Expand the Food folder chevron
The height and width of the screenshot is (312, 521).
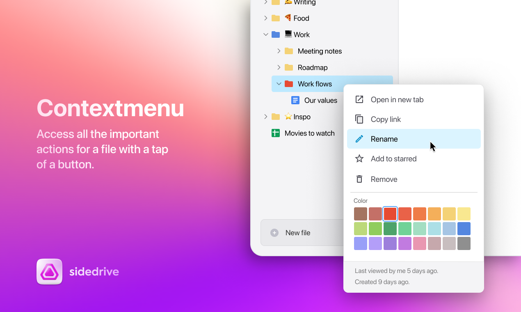266,18
